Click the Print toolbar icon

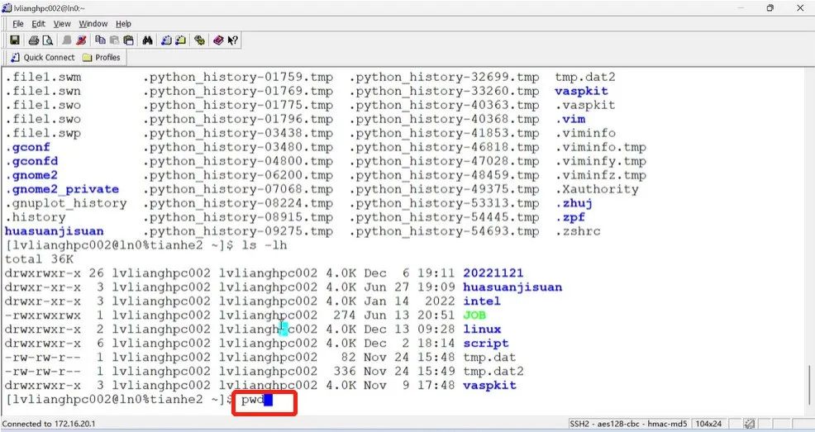34,40
